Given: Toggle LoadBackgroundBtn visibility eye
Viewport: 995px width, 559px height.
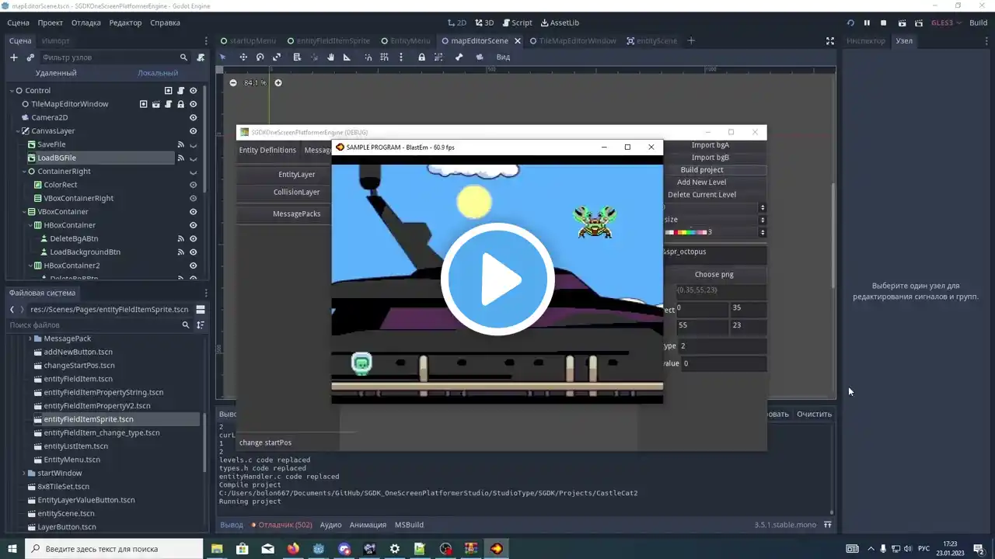Looking at the screenshot, I should pyautogui.click(x=194, y=252).
